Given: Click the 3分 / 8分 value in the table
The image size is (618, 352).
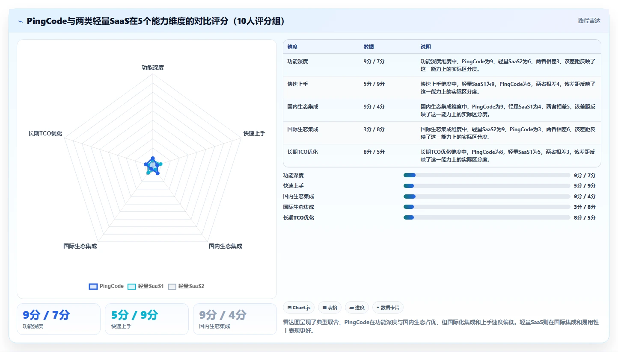Looking at the screenshot, I should [x=374, y=129].
